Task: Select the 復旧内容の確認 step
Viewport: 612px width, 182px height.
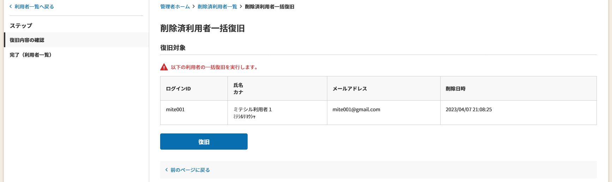Action: click(x=76, y=40)
